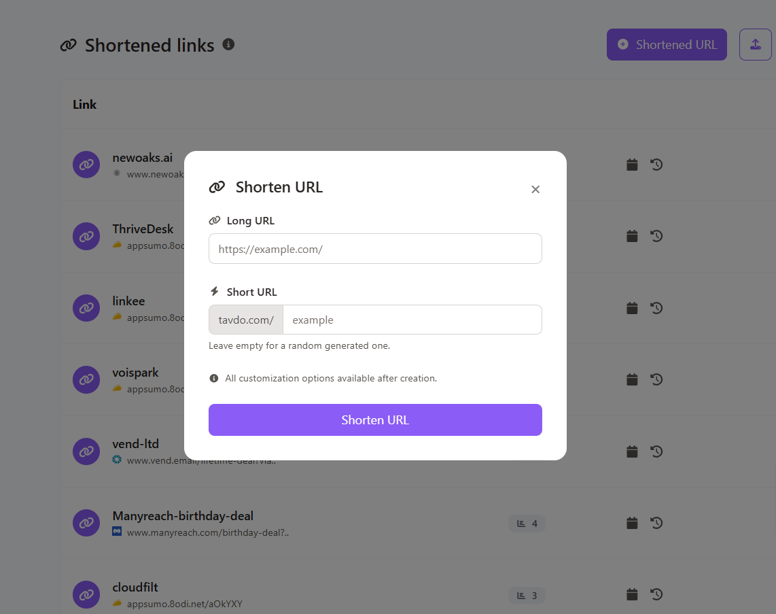Click history icon in cloudfilt row
The width and height of the screenshot is (776, 614).
(656, 595)
